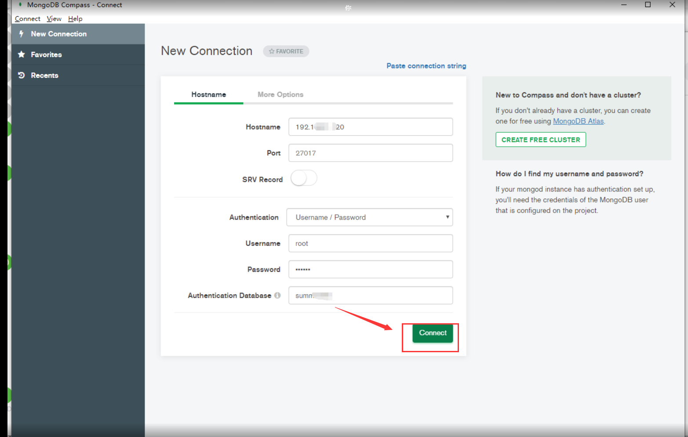Close the MongoDB Compass window
This screenshot has width=688, height=437.
pyautogui.click(x=672, y=5)
